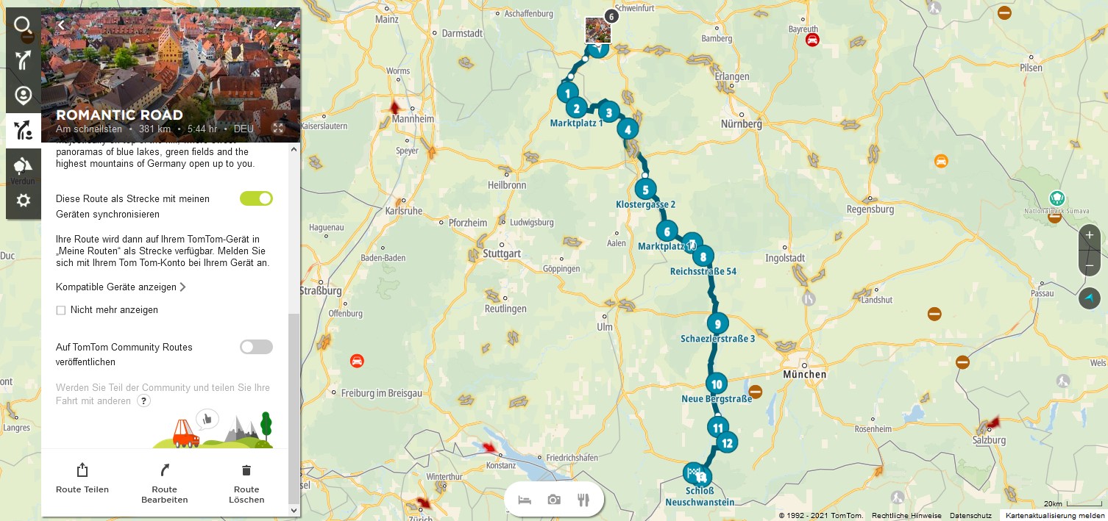Screen dimensions: 1108x521
Task: Click 'Route Löschen' trash button
Action: (246, 483)
